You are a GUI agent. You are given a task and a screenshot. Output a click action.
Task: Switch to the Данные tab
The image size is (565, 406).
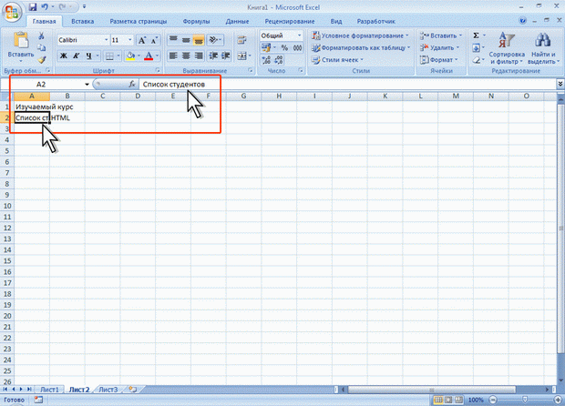tap(237, 21)
